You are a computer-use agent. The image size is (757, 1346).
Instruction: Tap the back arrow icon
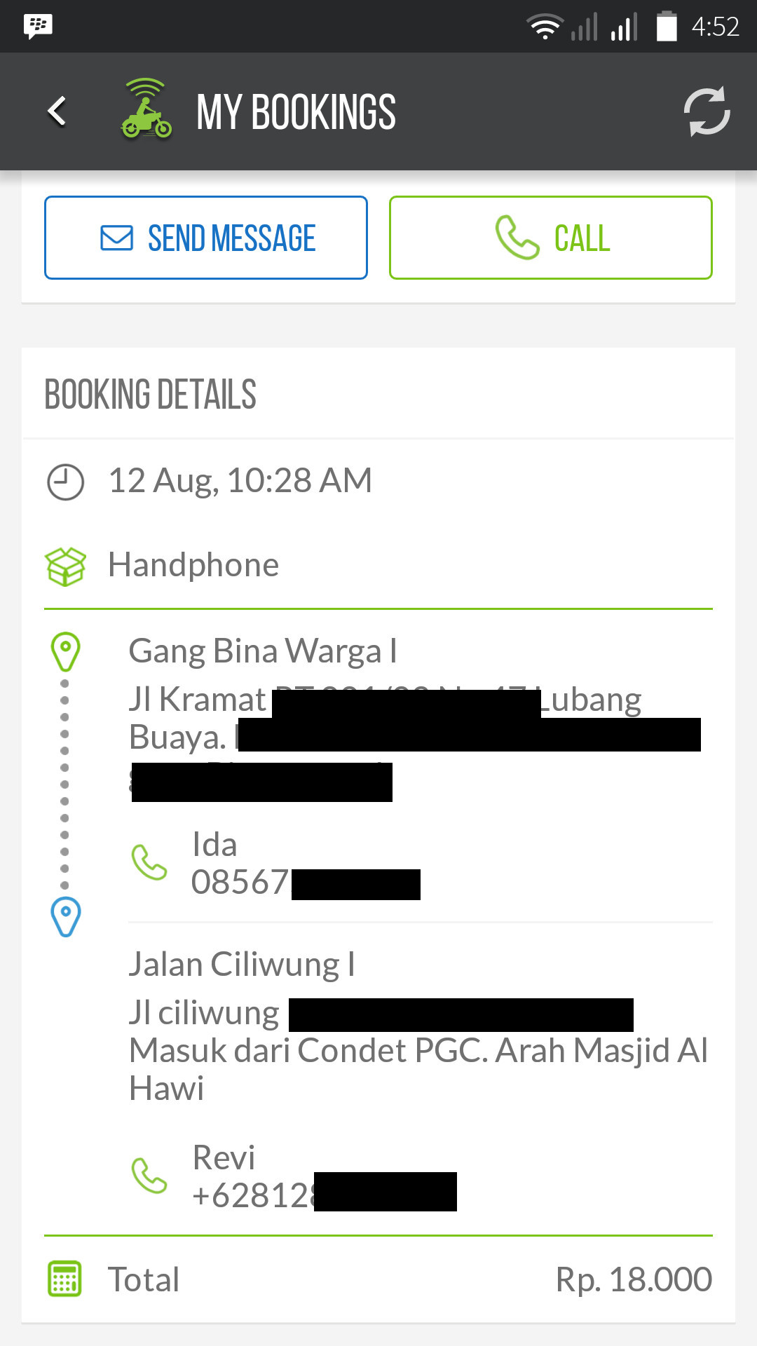pos(57,111)
